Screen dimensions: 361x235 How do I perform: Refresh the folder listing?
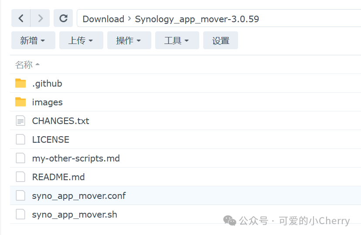(63, 18)
